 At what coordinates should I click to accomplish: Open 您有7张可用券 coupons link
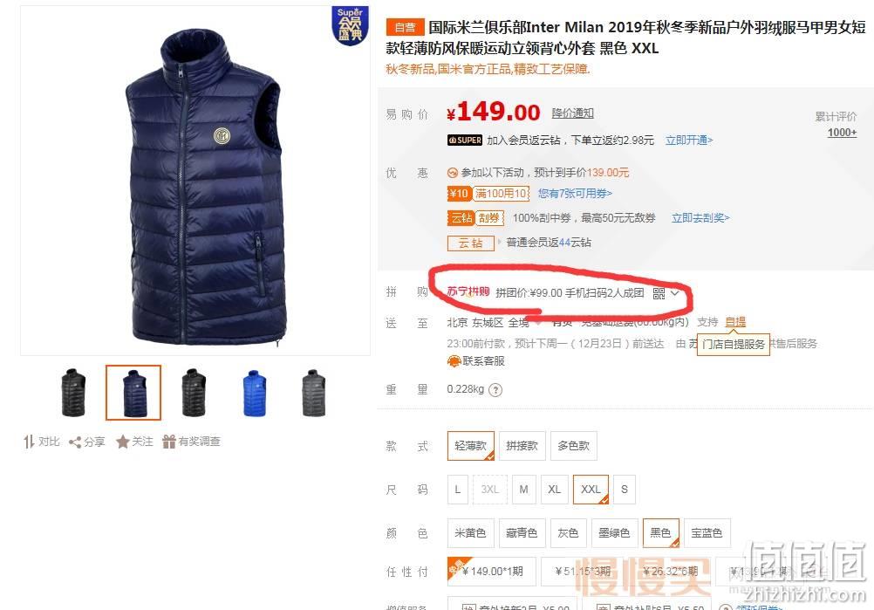click(x=575, y=194)
